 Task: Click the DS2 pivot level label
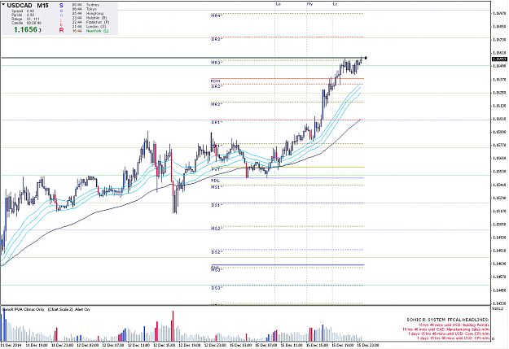point(217,252)
